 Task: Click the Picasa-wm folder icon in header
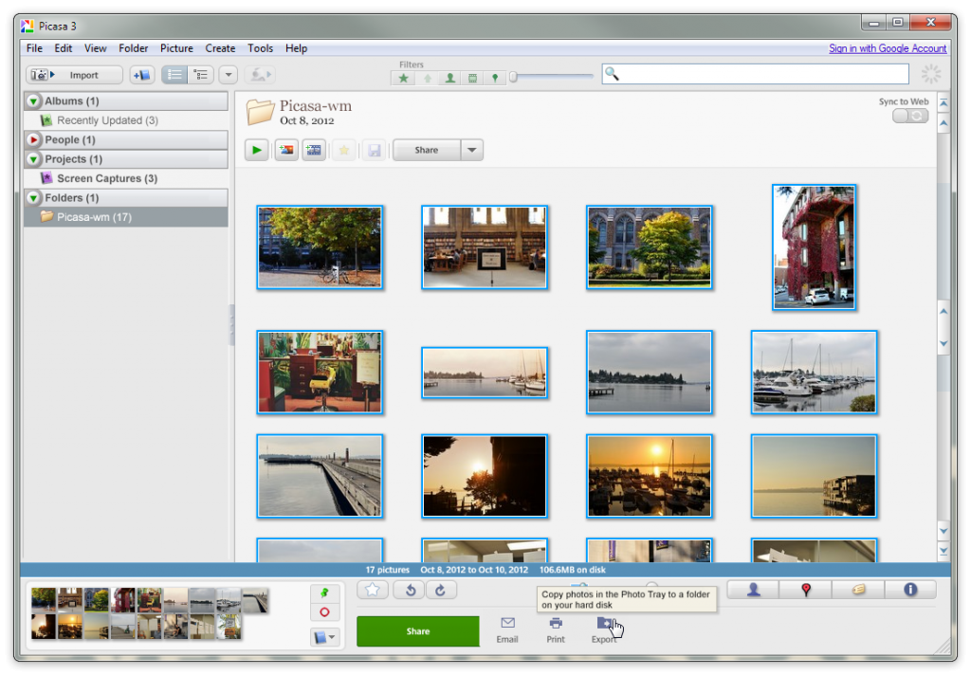pos(260,112)
